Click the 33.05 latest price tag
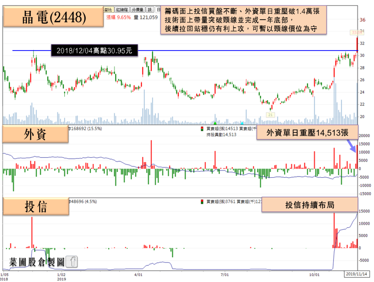 [x=357, y=32]
